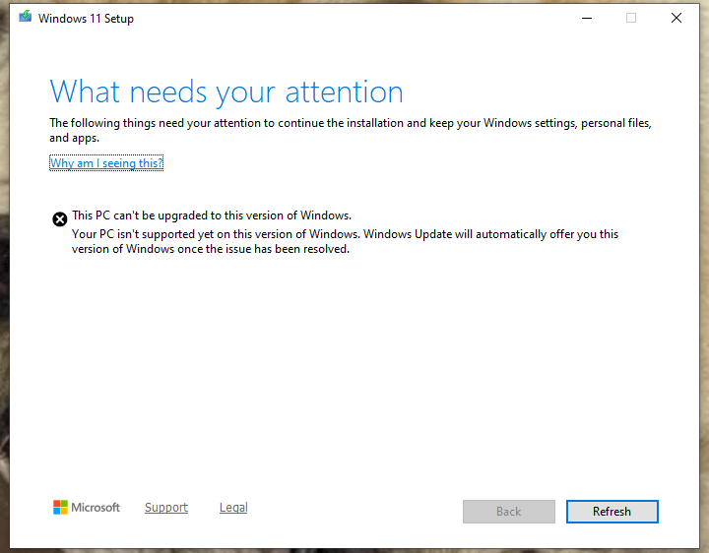Open the 'Why am I seeing this?' link
The image size is (709, 553).
coord(106,162)
